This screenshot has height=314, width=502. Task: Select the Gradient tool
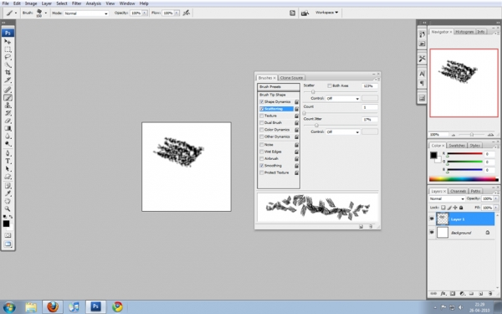8,128
